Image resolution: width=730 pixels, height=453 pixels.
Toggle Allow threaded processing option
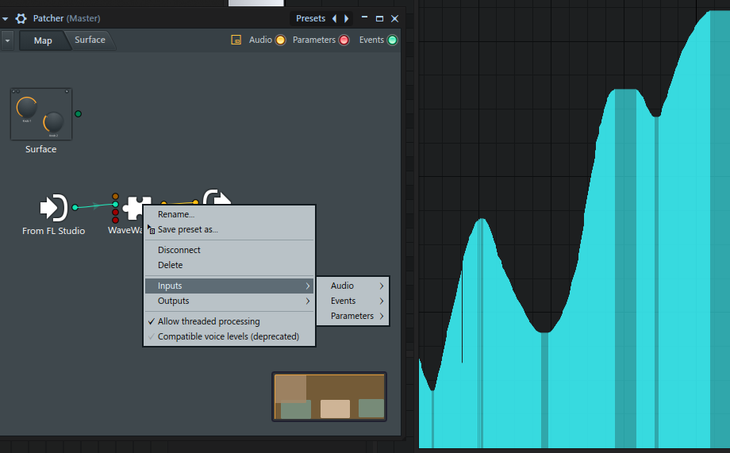(x=209, y=321)
